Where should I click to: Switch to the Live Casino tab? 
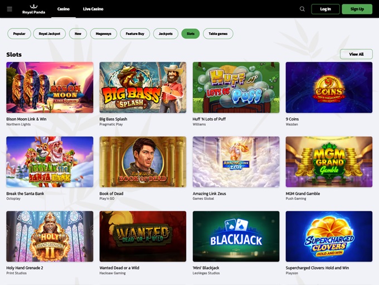point(93,9)
